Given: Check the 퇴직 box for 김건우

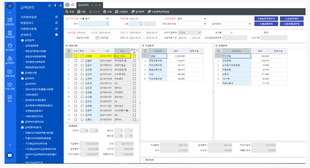Looking at the screenshot, I should pyautogui.click(x=134, y=74).
